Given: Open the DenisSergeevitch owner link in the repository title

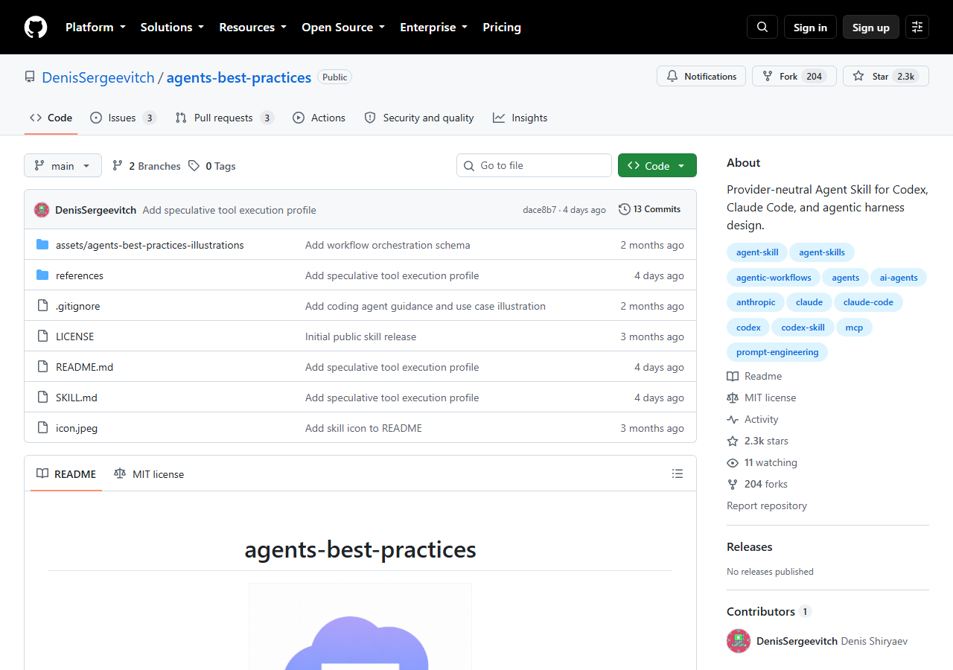Looking at the screenshot, I should coord(98,77).
